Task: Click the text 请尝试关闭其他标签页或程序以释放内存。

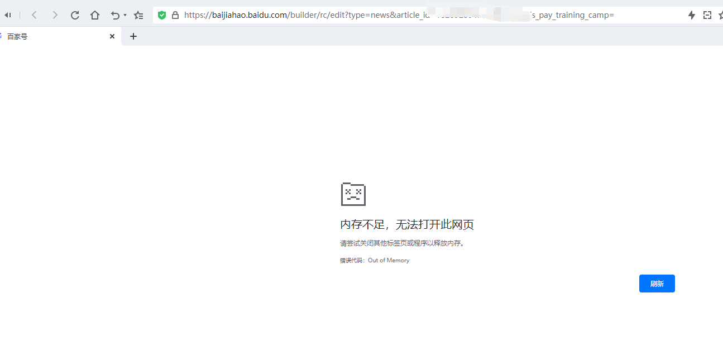Action: coord(403,243)
